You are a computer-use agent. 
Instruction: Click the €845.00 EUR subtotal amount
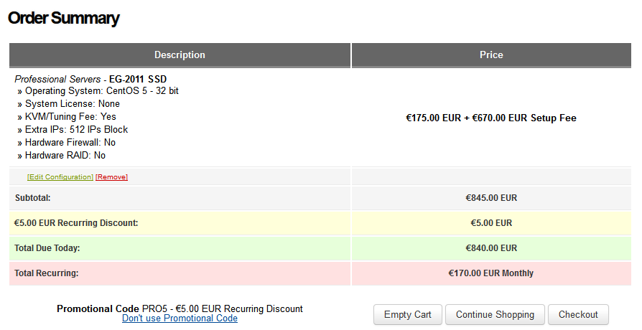[x=491, y=198]
